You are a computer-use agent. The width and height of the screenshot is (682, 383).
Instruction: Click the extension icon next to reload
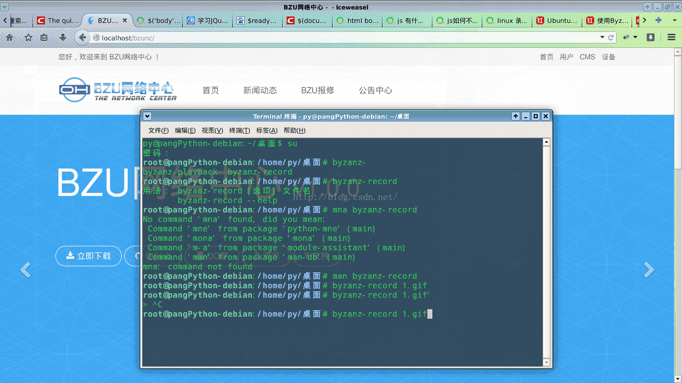click(626, 37)
